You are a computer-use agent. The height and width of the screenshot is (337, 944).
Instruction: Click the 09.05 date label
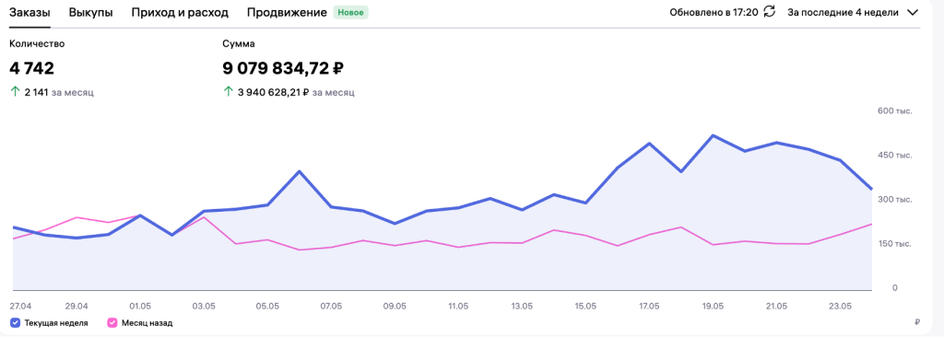click(395, 306)
